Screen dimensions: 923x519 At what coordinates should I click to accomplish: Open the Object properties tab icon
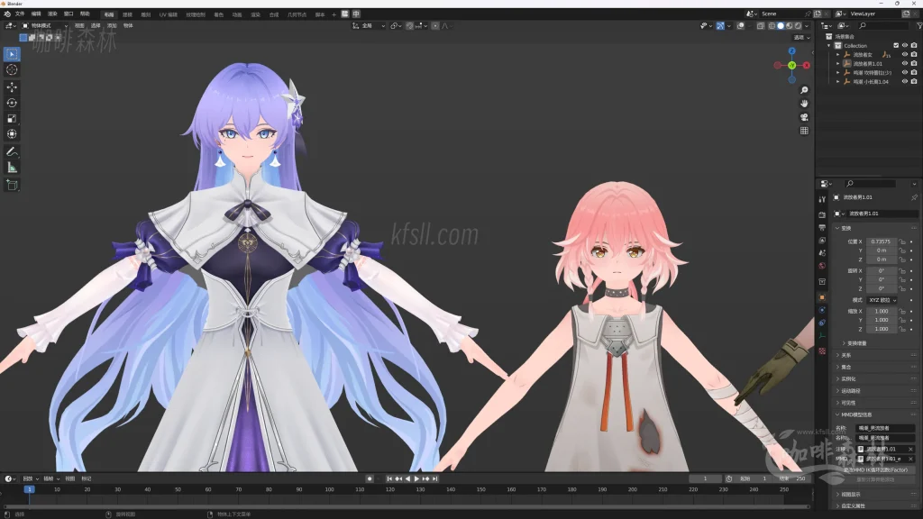pos(822,297)
